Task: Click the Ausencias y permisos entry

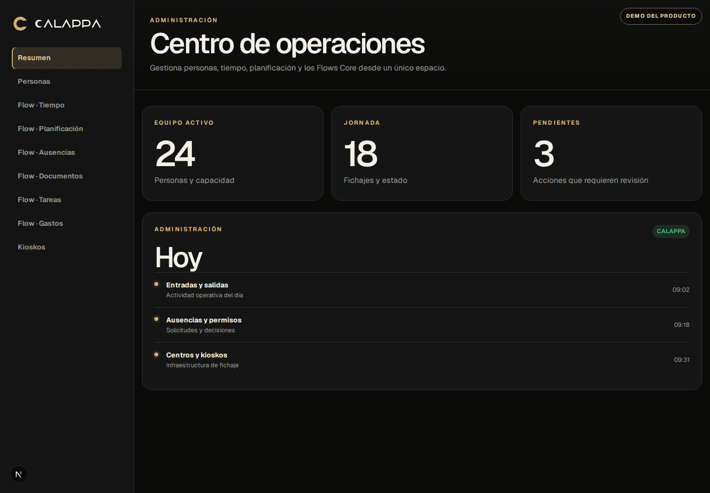Action: click(422, 325)
